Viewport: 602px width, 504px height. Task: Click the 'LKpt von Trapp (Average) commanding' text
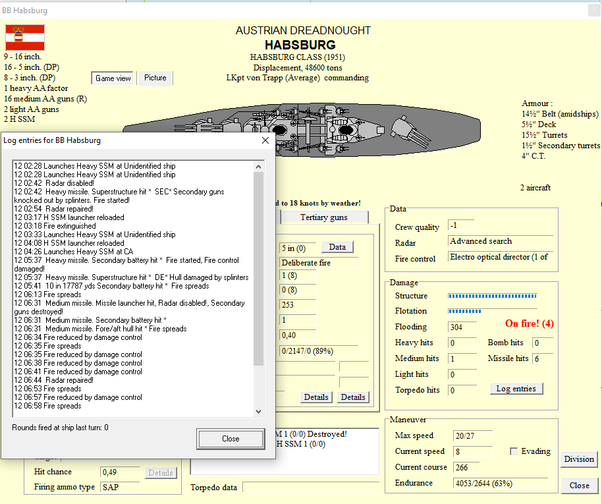(298, 78)
